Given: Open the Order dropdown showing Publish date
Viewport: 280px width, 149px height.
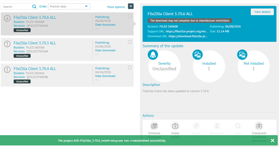Looking at the screenshot, I should [x=69, y=7].
